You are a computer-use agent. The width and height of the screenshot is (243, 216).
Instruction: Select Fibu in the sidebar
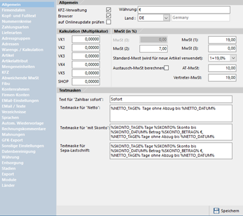pos(6,84)
